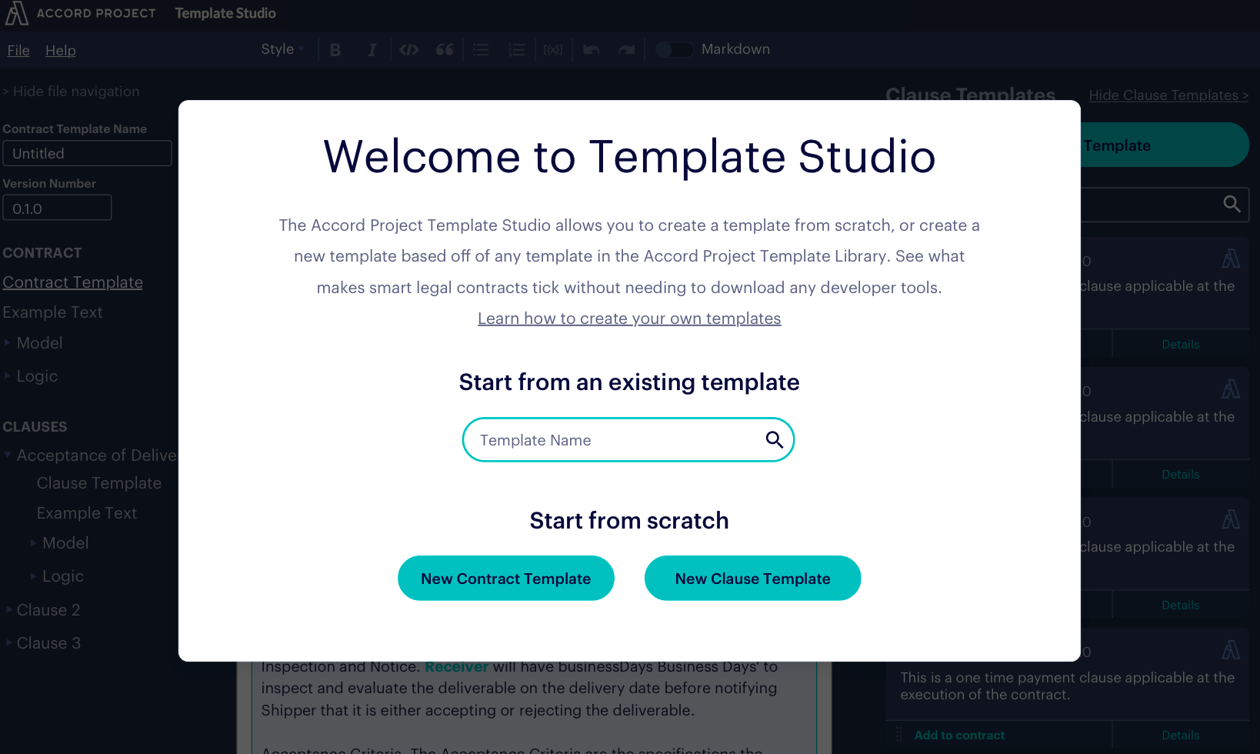Click the Template Studio title

(225, 13)
